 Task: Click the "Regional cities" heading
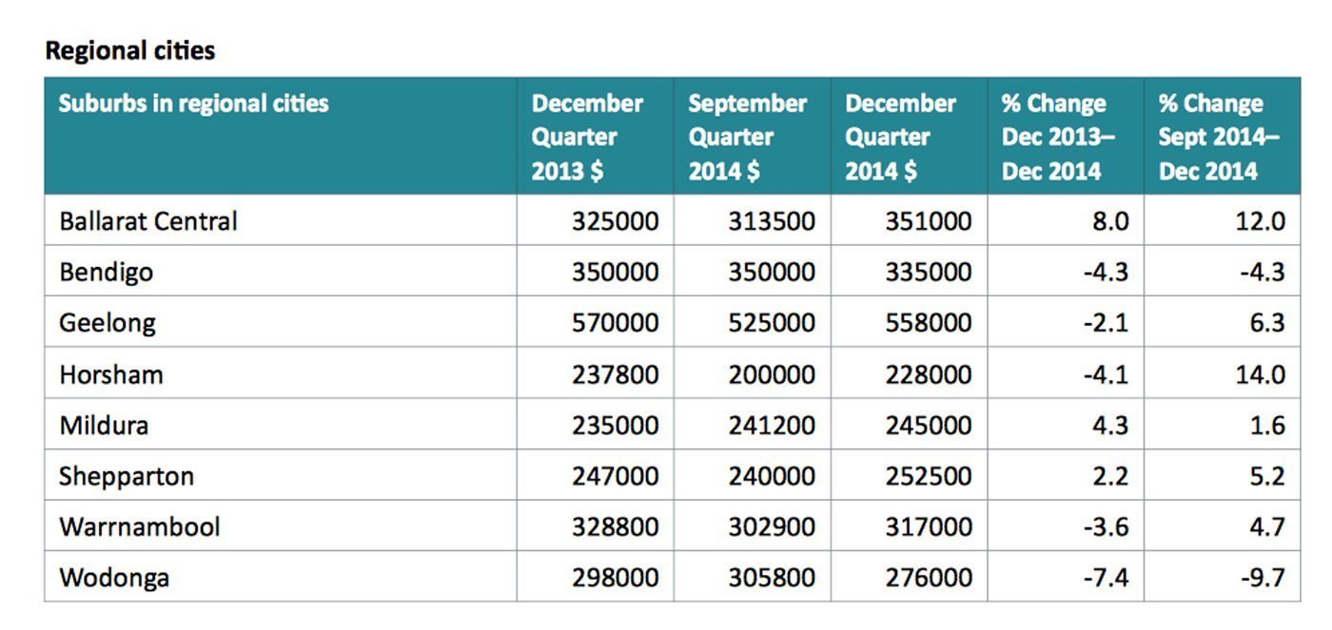tap(130, 51)
